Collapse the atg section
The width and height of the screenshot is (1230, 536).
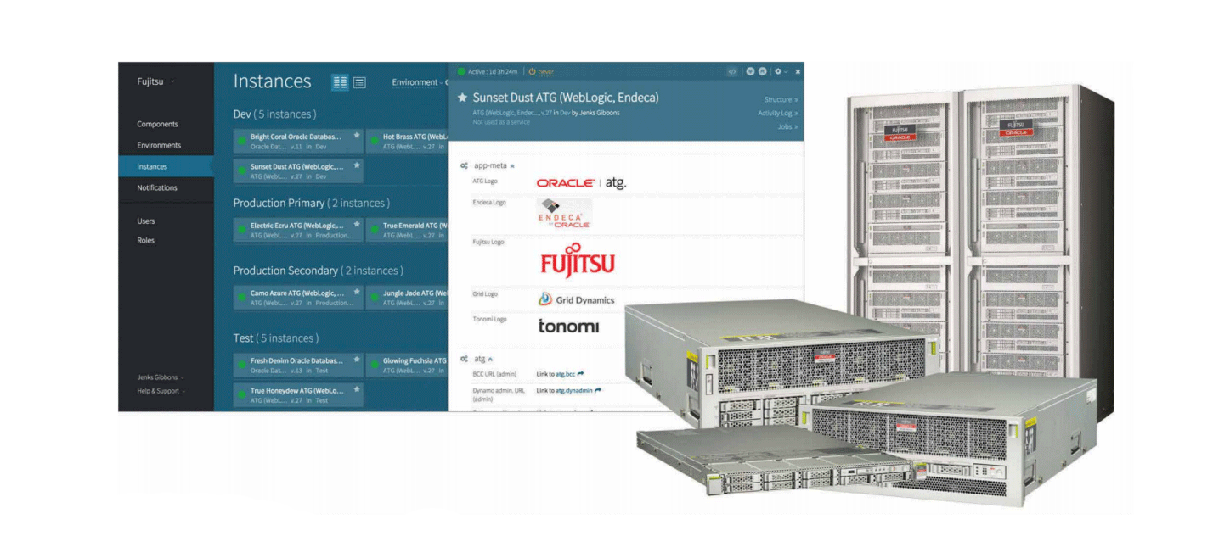490,359
